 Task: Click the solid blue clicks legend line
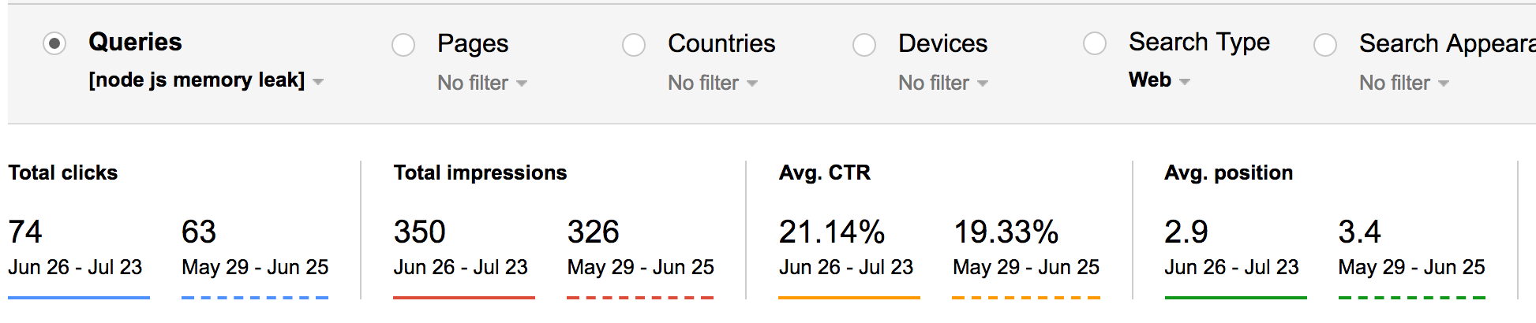click(x=79, y=297)
